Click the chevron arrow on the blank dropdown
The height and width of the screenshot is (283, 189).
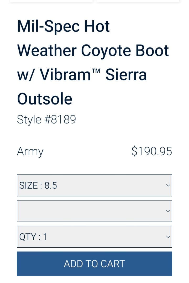point(168,211)
